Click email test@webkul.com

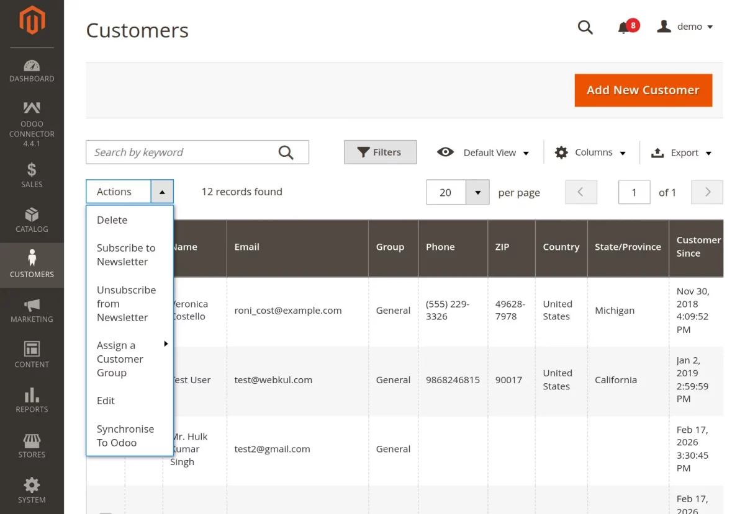pyautogui.click(x=273, y=380)
